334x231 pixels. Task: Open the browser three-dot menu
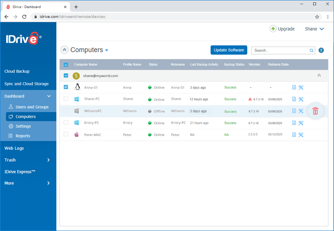pyautogui.click(x=328, y=17)
